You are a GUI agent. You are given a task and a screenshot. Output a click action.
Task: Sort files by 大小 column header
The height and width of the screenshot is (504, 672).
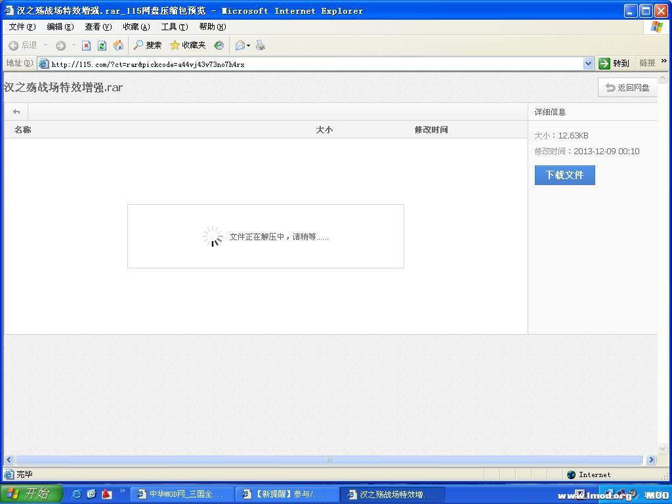325,129
